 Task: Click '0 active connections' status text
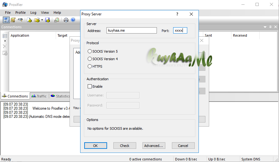[x=146, y=159]
